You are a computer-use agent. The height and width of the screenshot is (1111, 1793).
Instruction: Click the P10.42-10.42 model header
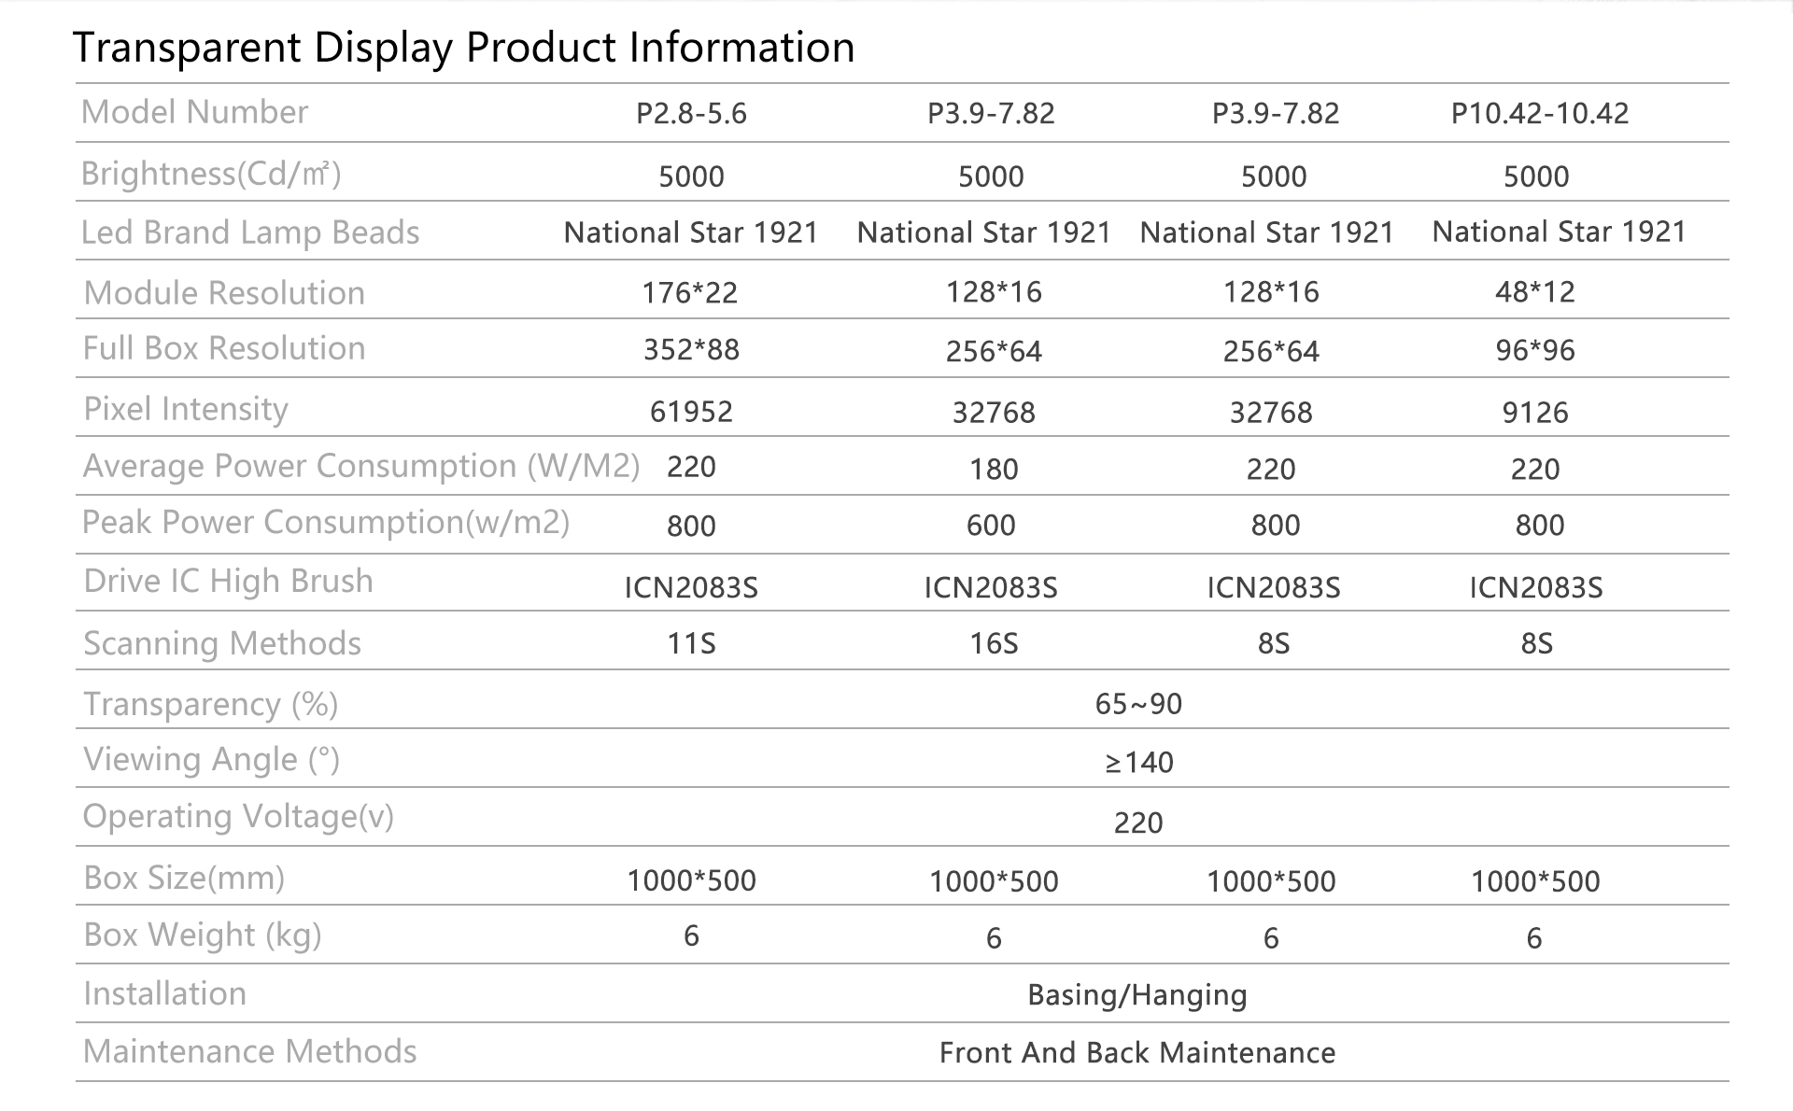click(x=1539, y=114)
